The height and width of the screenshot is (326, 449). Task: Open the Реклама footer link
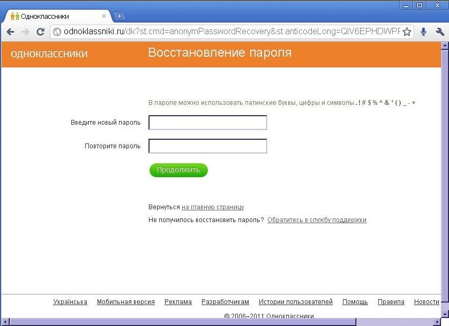(178, 302)
